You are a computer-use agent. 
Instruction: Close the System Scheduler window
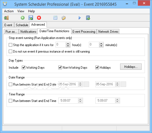[x=144, y=3]
